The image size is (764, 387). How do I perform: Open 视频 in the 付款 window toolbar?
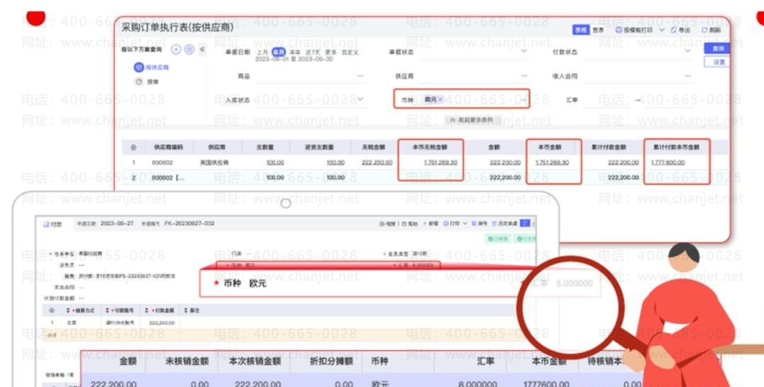[387, 224]
